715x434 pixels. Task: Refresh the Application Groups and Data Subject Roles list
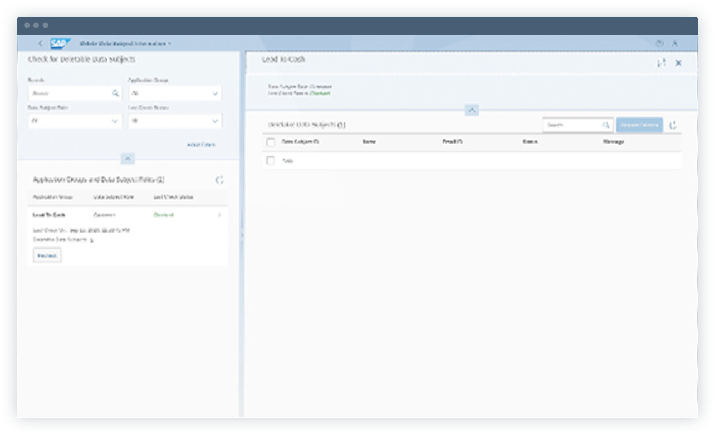(219, 180)
